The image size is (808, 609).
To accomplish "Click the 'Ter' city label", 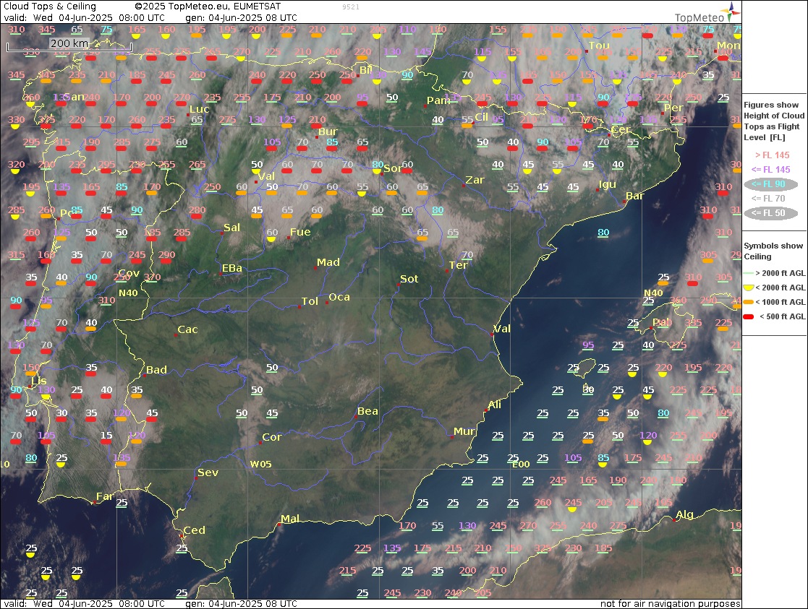I will click(458, 264).
